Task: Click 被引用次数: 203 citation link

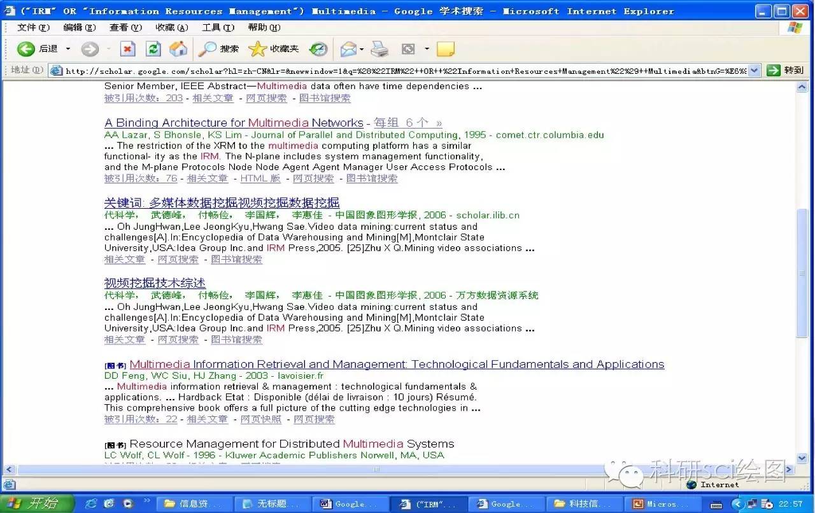Action: [x=143, y=98]
